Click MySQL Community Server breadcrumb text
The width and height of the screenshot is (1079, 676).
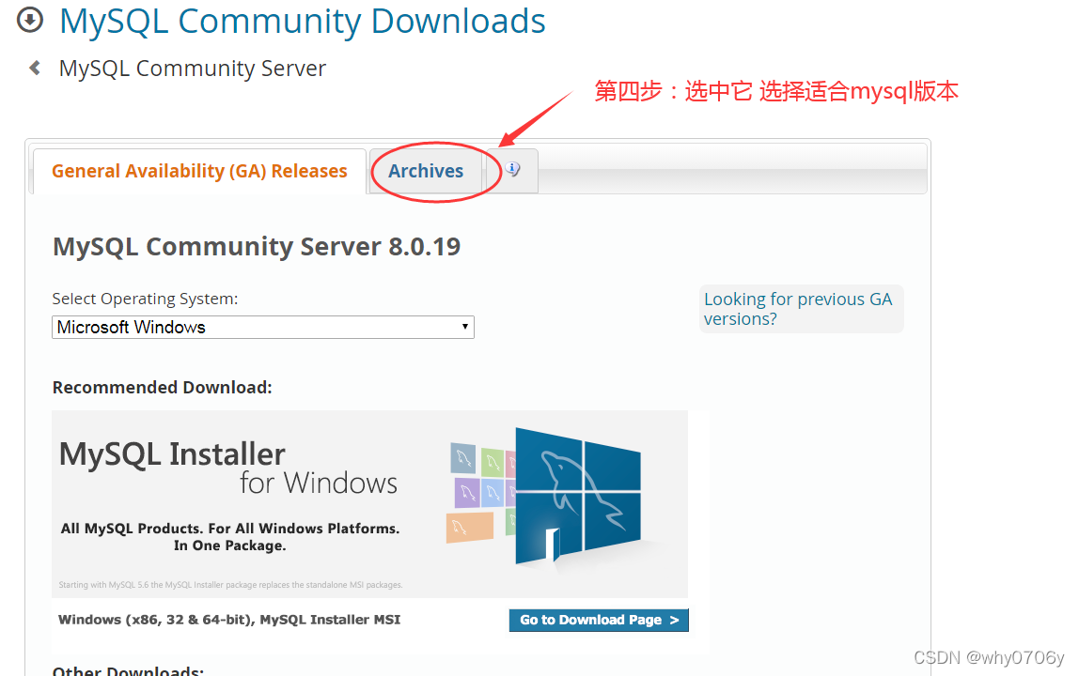(192, 69)
